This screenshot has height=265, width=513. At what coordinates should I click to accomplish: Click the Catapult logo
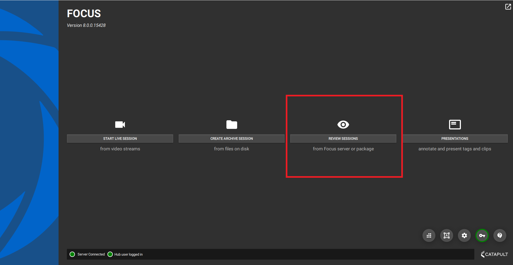(x=494, y=254)
